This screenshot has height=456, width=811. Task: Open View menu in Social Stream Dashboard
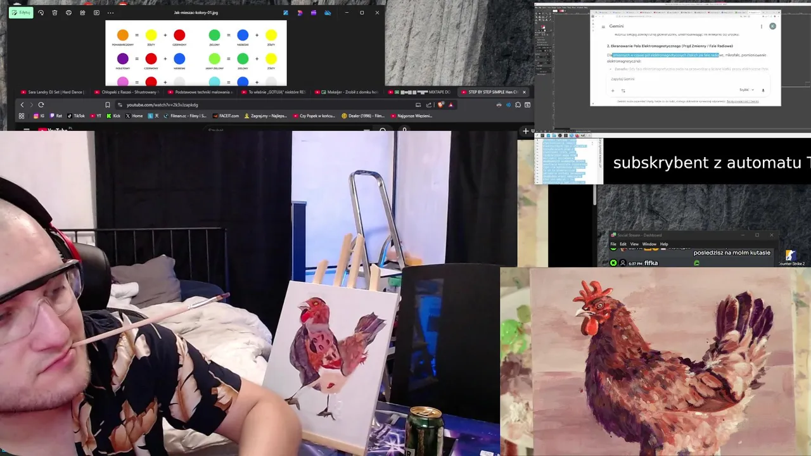click(x=634, y=244)
